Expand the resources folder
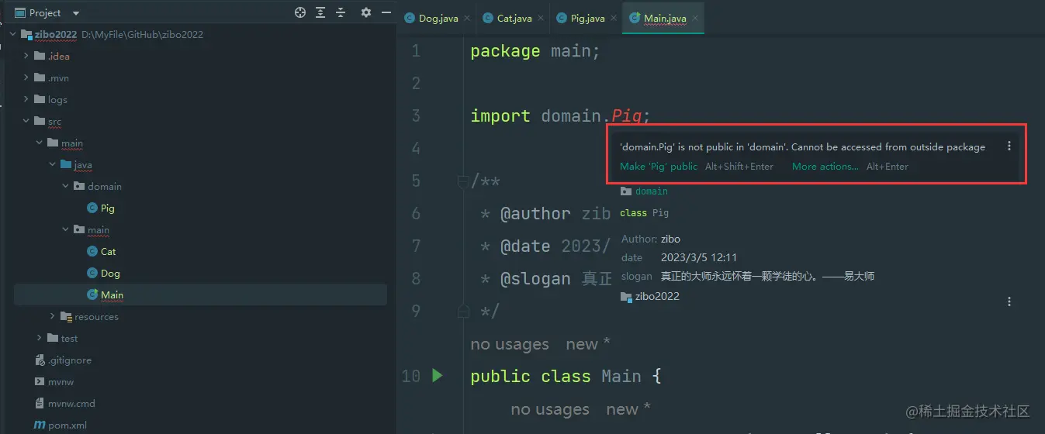1045x434 pixels. point(52,316)
